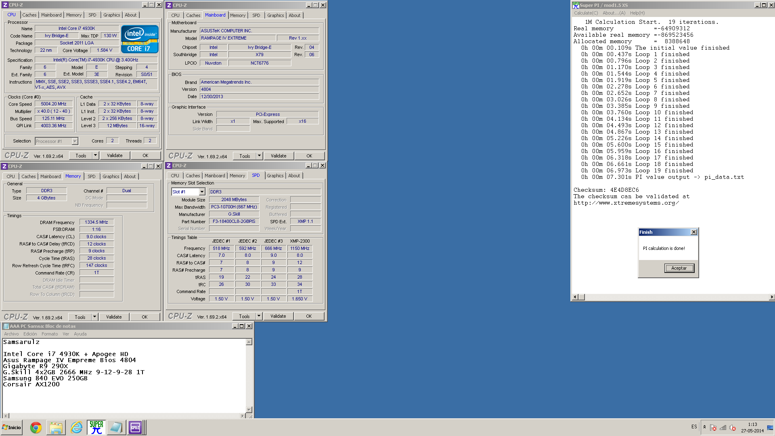Click Notepad vertical scrollbar down arrow
This screenshot has width=775, height=436.
249,409
